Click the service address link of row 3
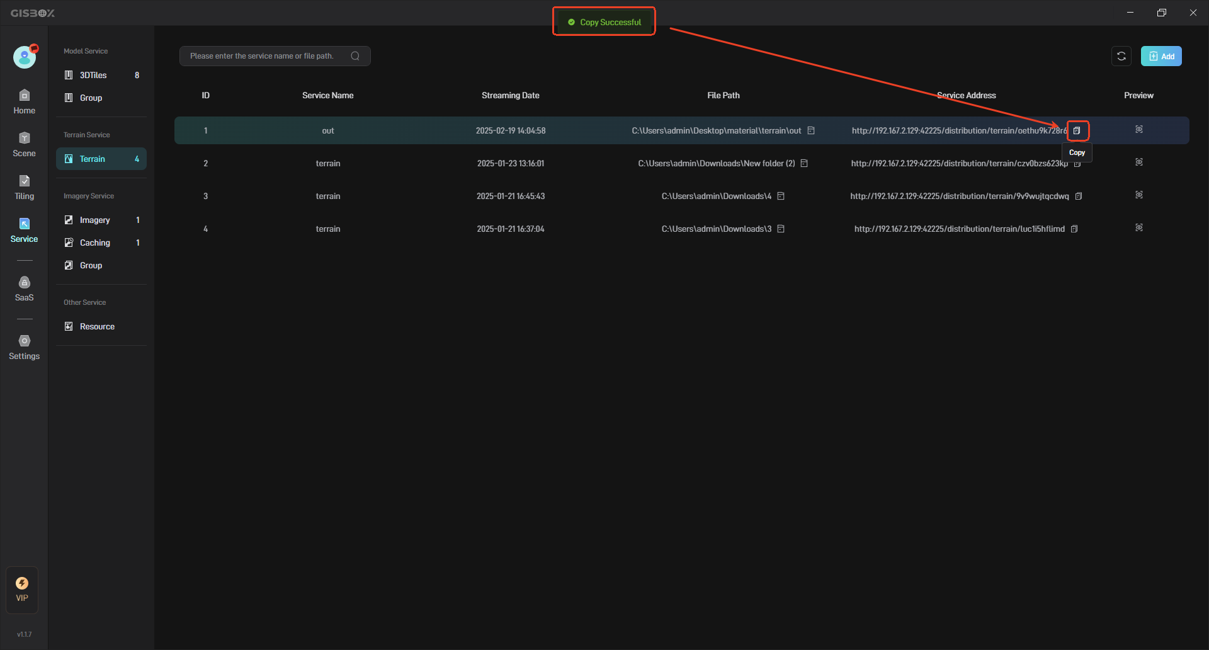The height and width of the screenshot is (650, 1209). [959, 196]
